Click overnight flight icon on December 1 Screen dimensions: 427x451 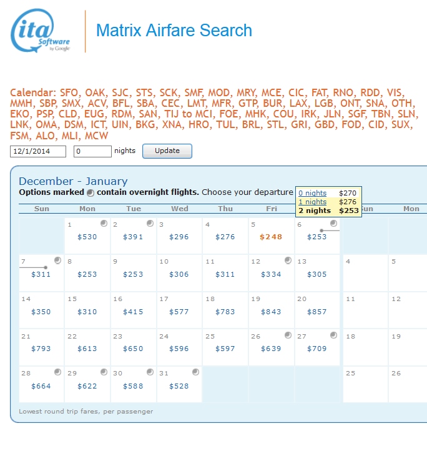coord(104,224)
